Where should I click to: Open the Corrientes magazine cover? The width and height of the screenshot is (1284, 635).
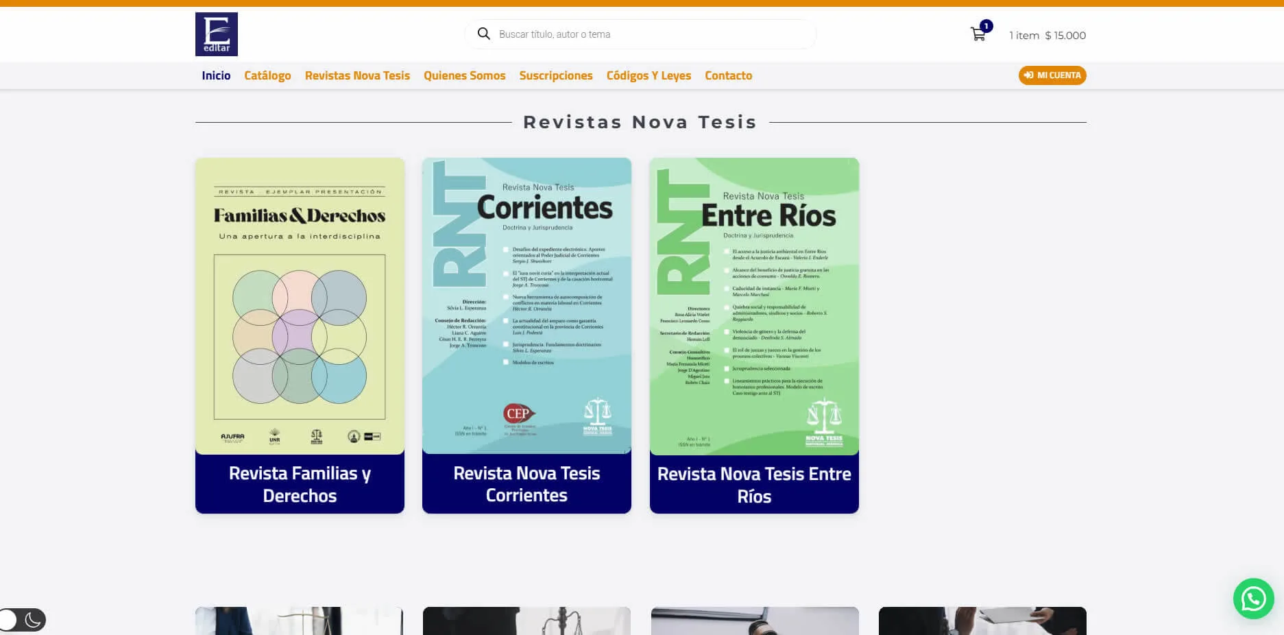click(x=526, y=306)
